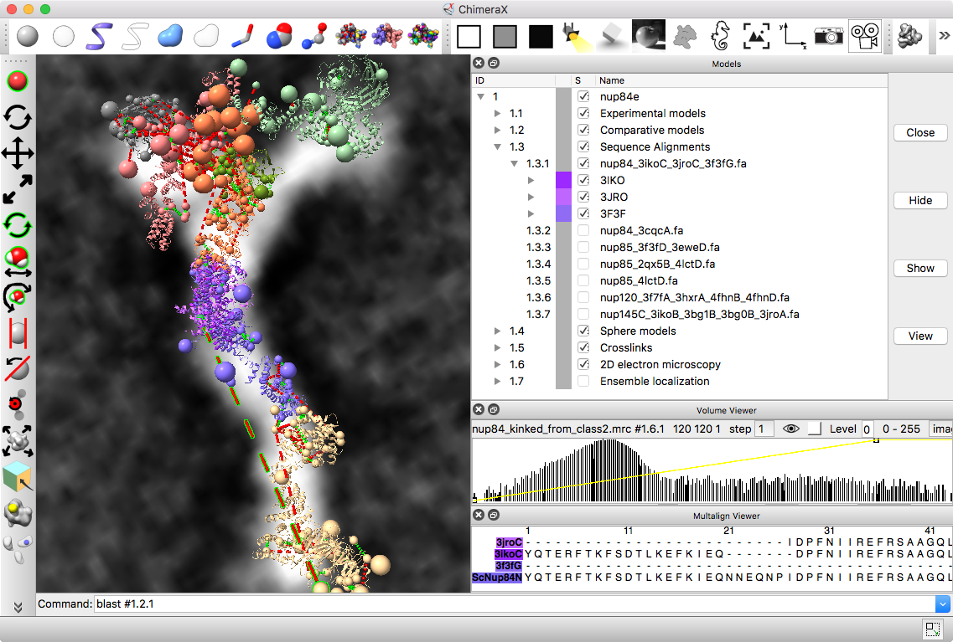
Task: Select the rotate mouse mode icon
Action: [18, 117]
